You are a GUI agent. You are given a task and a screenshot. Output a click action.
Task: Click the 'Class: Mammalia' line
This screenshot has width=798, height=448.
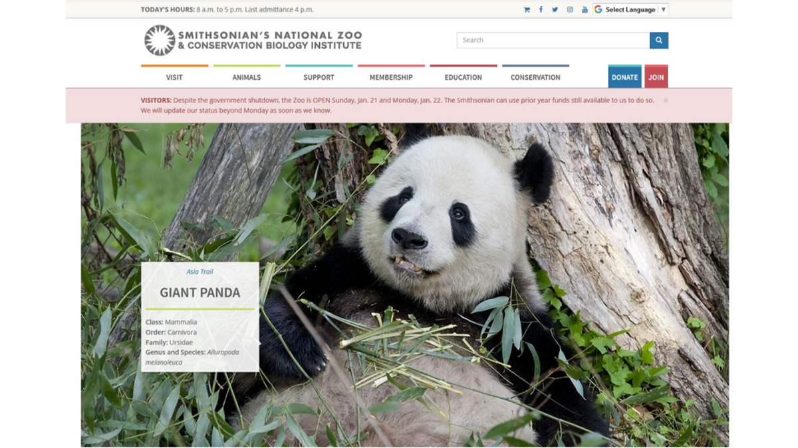click(171, 322)
